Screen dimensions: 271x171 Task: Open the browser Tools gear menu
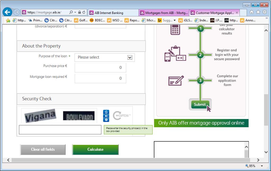264,12
